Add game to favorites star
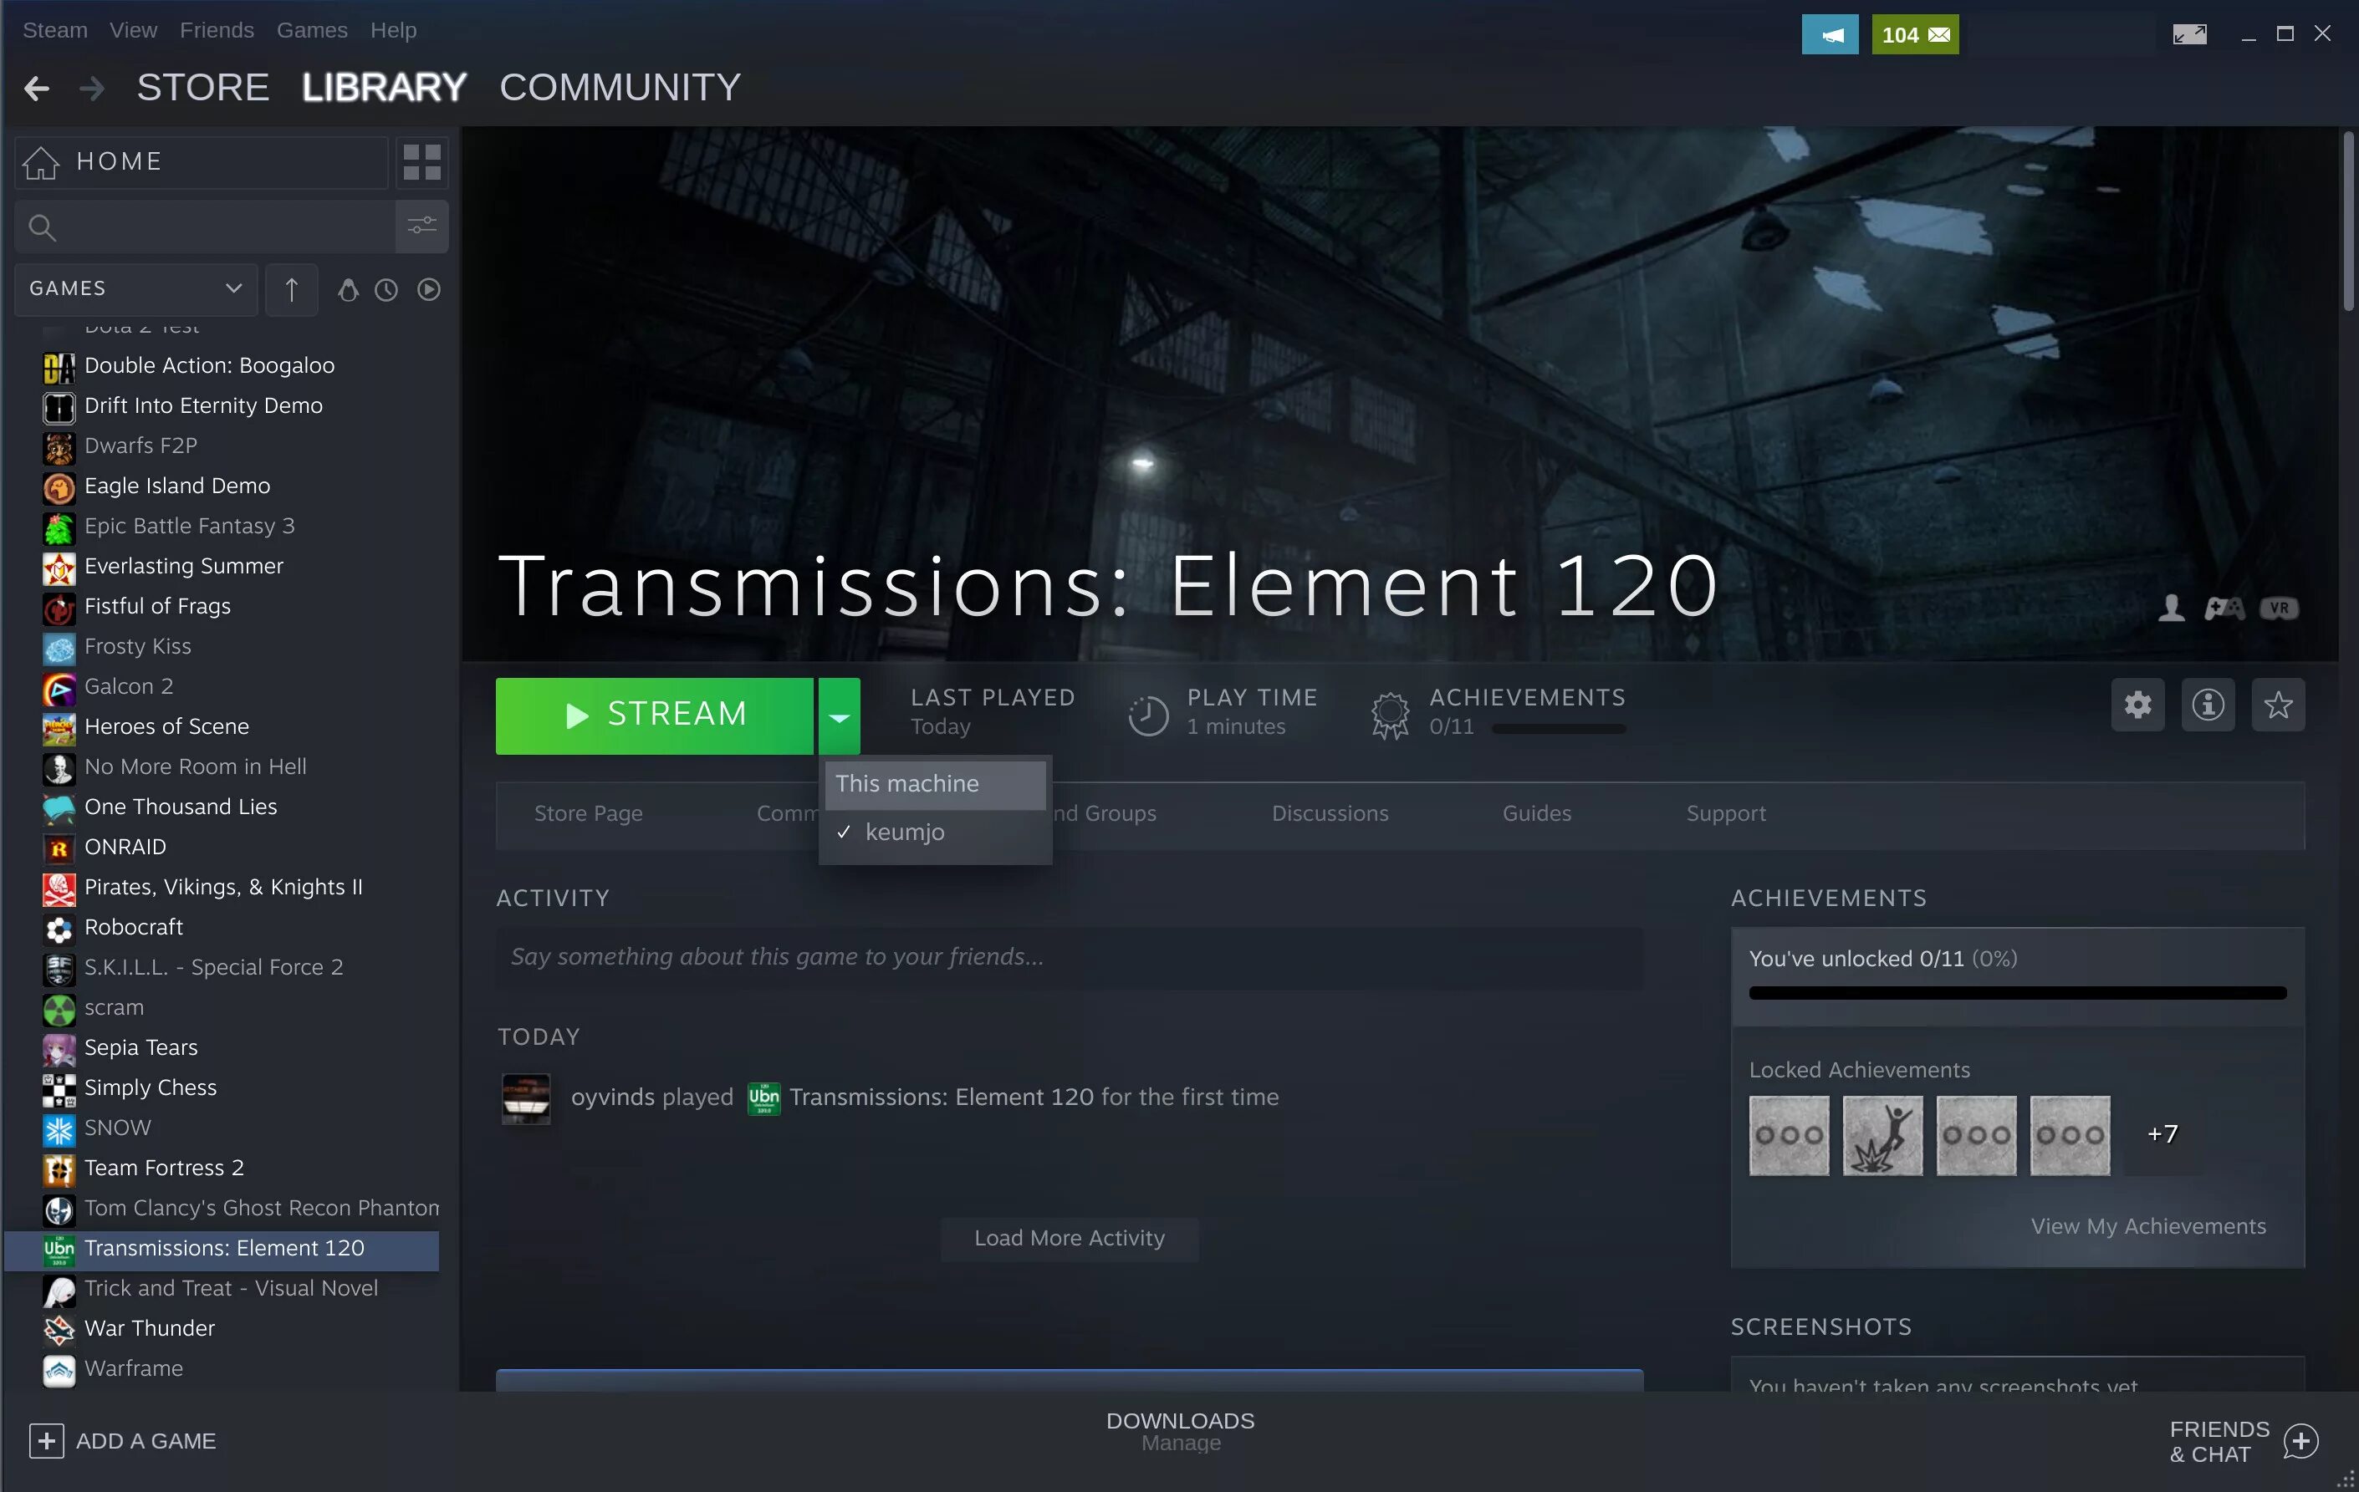2359x1492 pixels. point(2279,705)
